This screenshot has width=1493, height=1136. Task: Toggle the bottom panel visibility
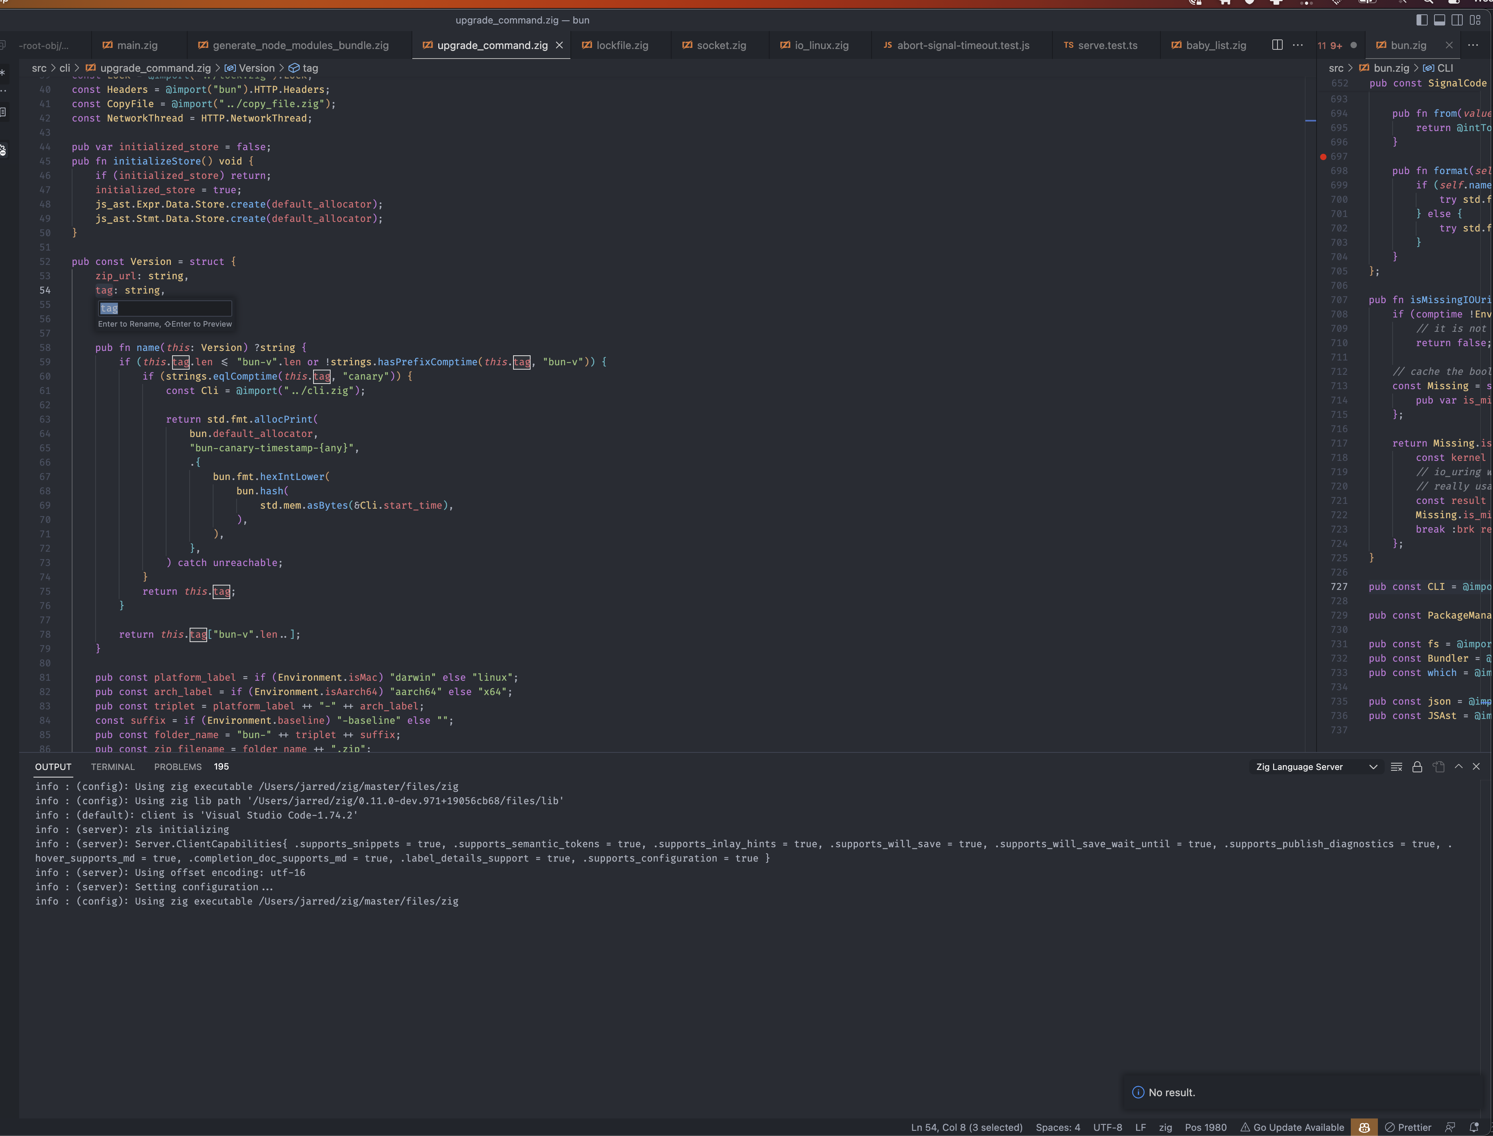tap(1440, 20)
